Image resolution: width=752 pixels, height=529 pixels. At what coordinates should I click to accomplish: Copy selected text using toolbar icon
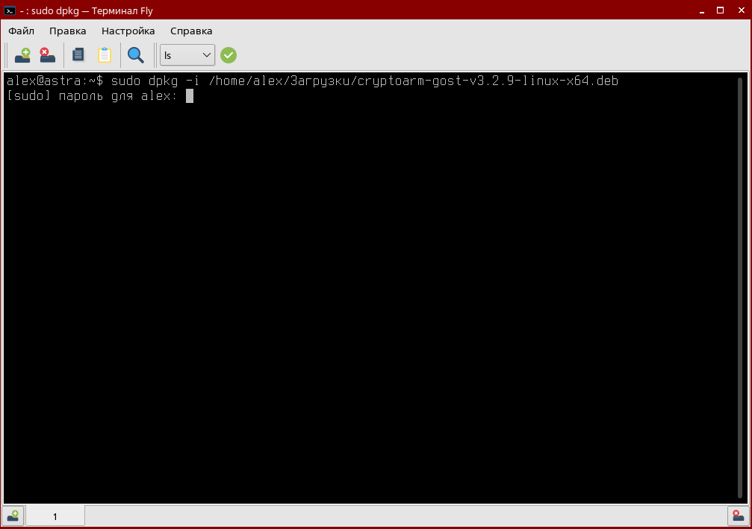point(78,54)
